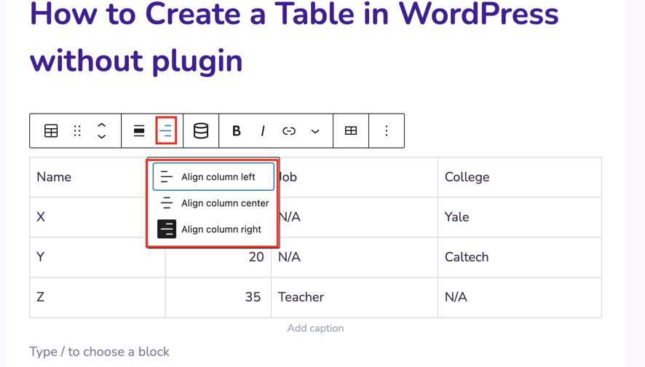The width and height of the screenshot is (645, 367).
Task: Open the edit table icon
Action: pyautogui.click(x=351, y=131)
